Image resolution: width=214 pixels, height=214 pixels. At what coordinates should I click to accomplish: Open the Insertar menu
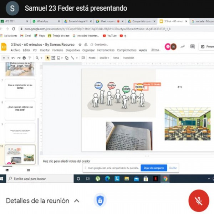point(45,50)
